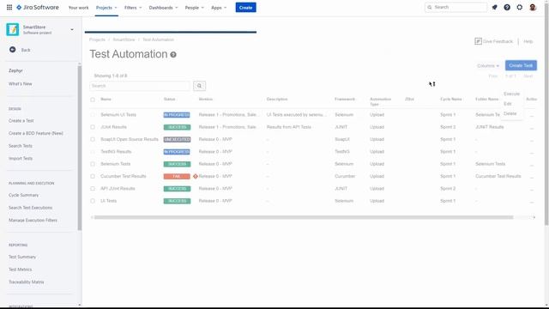549x309 pixels.
Task: Open actions menu for UI Tests row
Action: (x=532, y=201)
